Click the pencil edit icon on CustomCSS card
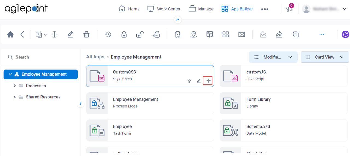 click(199, 81)
